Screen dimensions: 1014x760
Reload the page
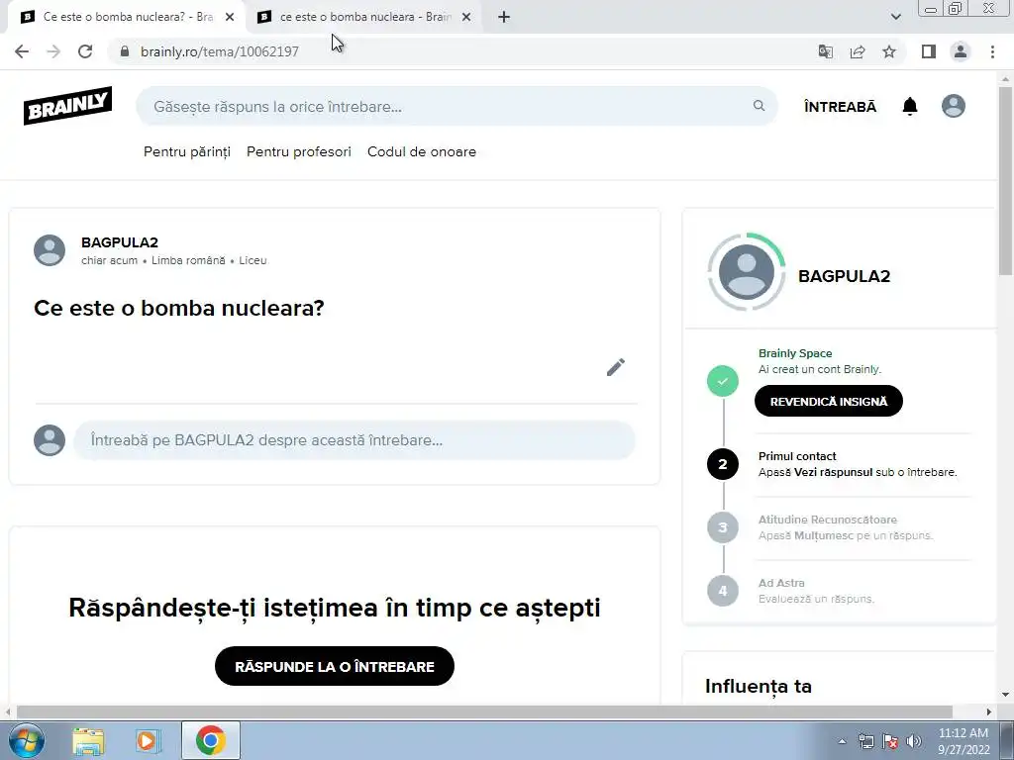pos(85,51)
